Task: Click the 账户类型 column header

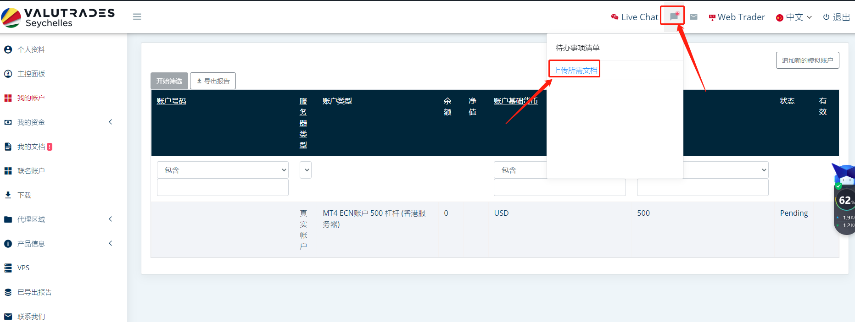Action: tap(337, 101)
